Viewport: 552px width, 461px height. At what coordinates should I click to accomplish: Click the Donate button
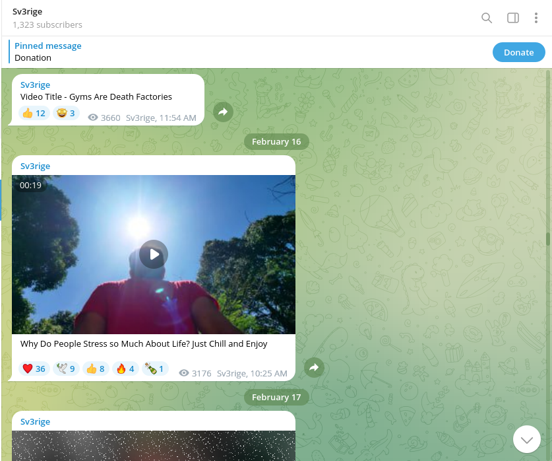coord(518,52)
